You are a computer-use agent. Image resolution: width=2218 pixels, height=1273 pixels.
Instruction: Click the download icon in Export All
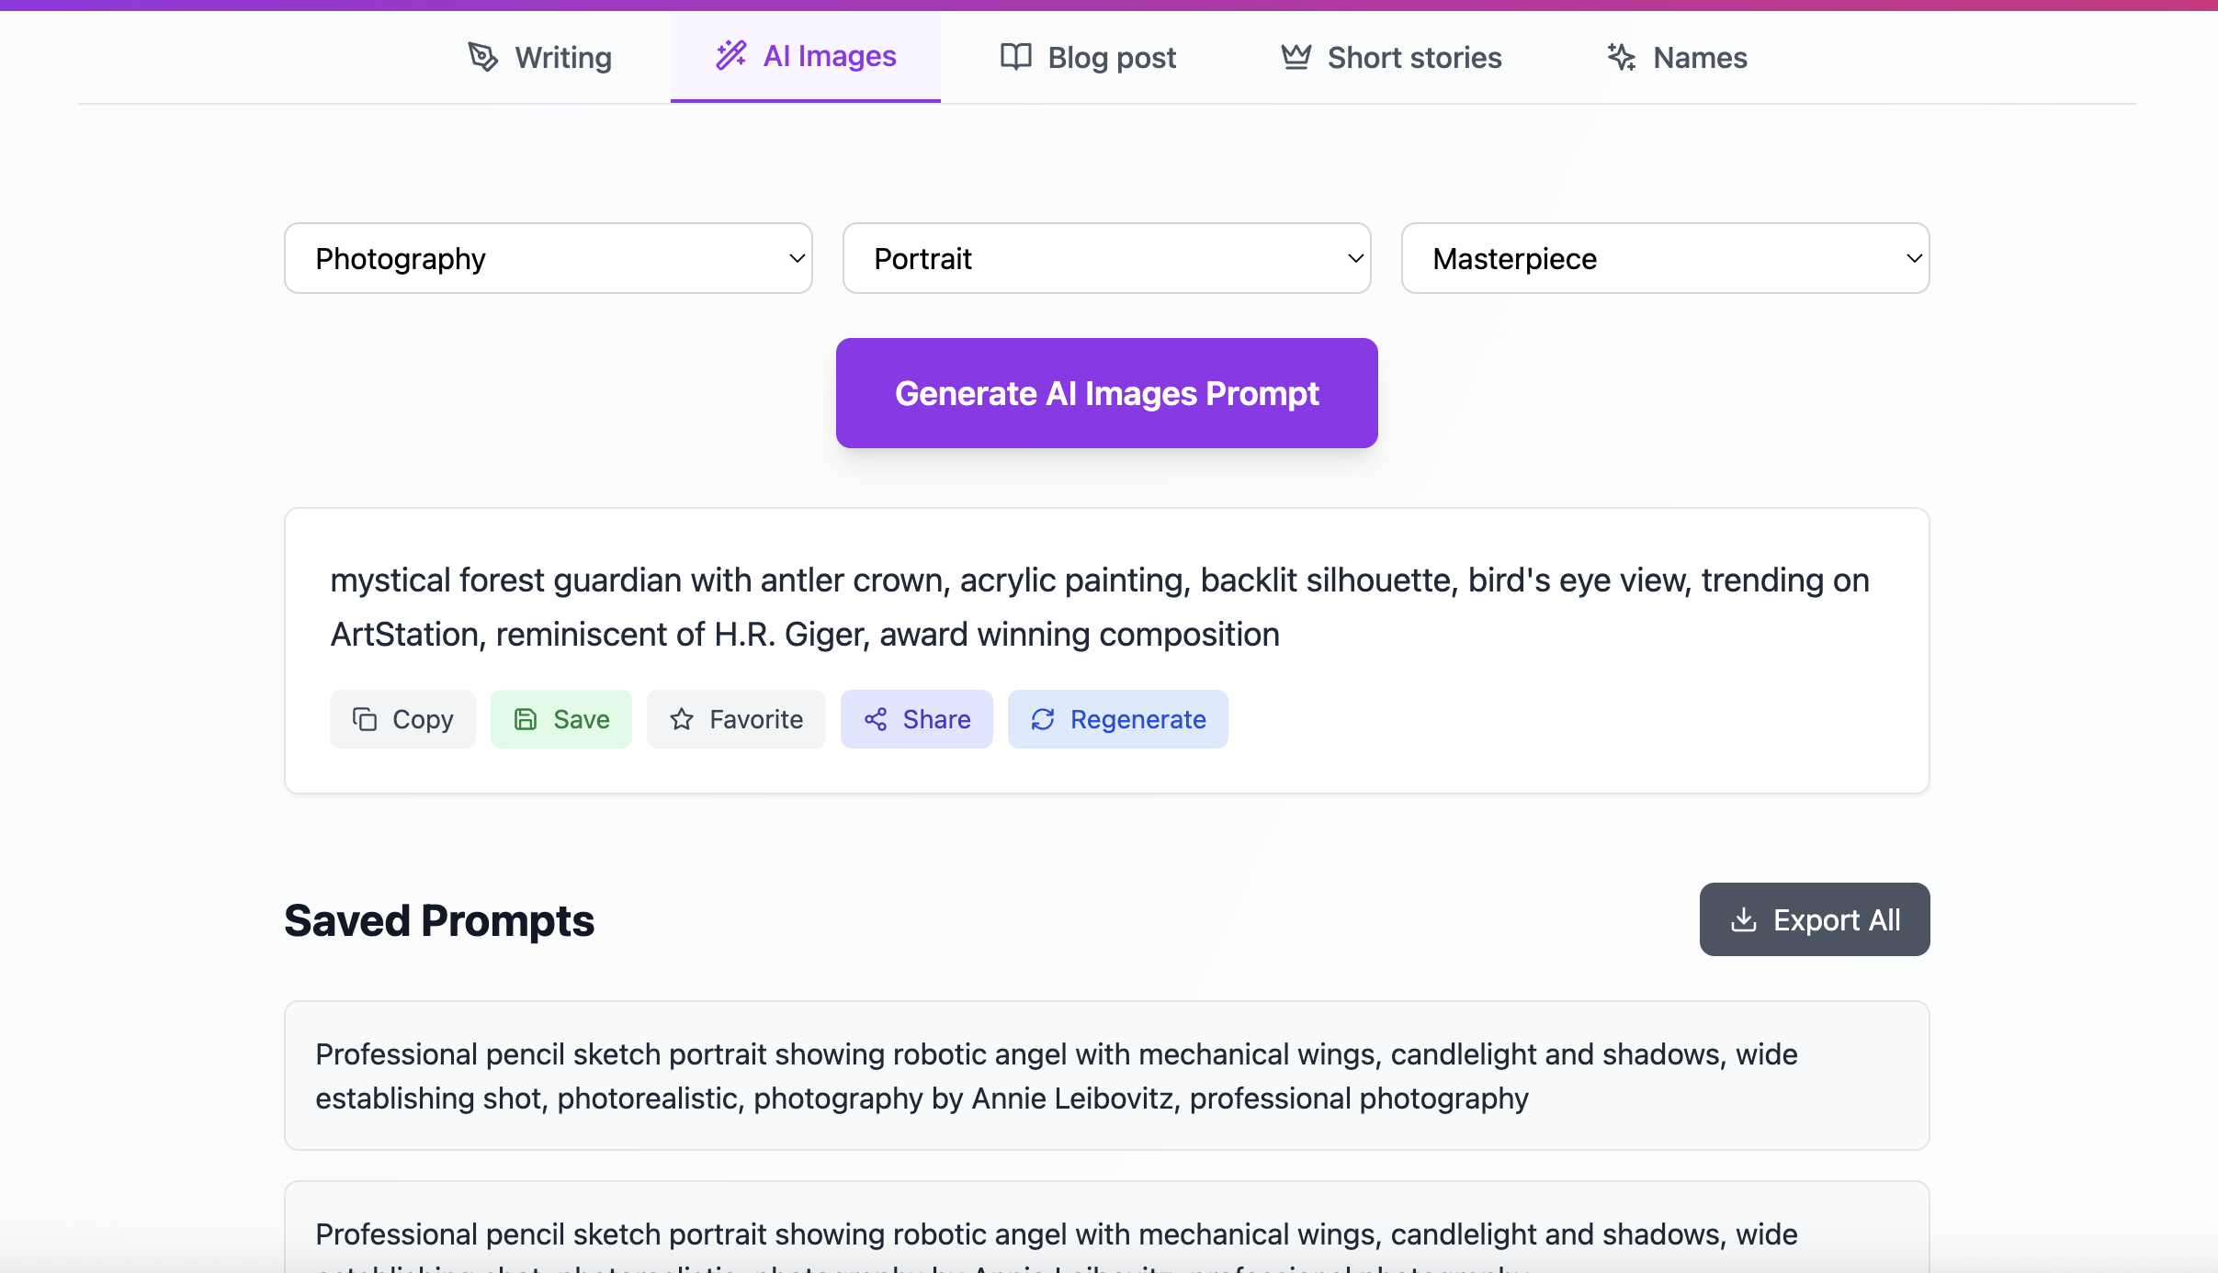pyautogui.click(x=1744, y=919)
